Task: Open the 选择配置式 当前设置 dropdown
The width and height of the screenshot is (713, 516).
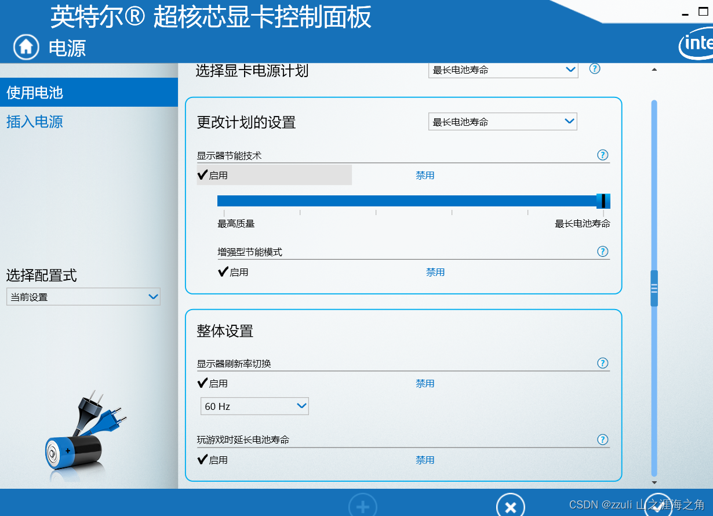Action: [83, 297]
